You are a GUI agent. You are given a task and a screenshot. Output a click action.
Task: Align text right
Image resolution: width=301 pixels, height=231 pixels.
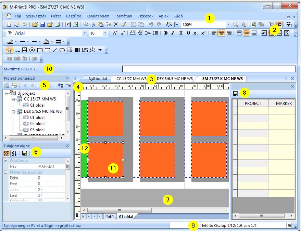[229, 33]
